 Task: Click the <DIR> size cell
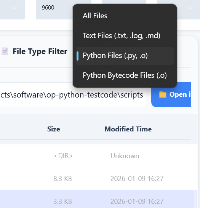tap(63, 156)
